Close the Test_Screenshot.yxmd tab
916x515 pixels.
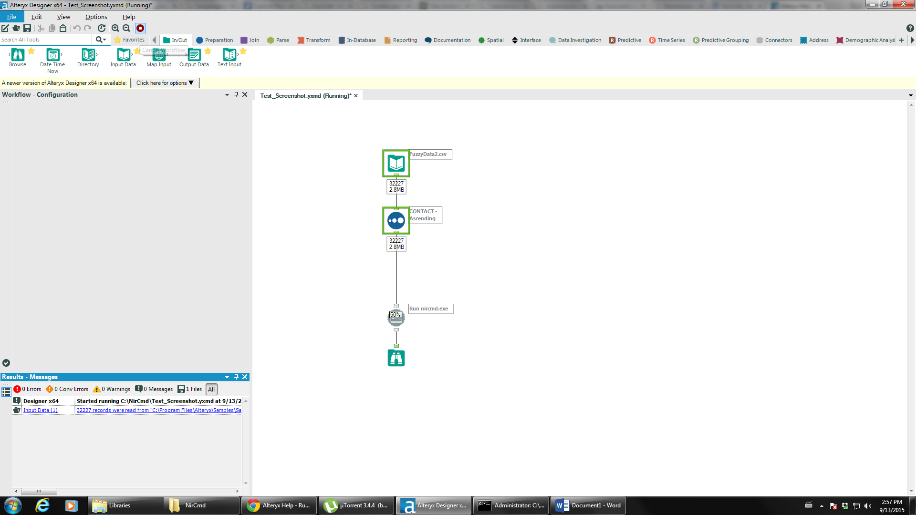[x=356, y=96]
